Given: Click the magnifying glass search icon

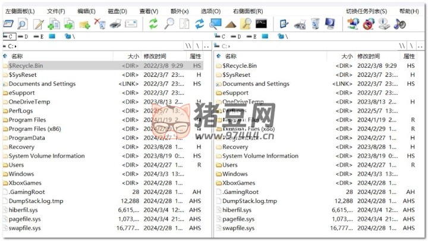Looking at the screenshot, I should (x=169, y=24).
